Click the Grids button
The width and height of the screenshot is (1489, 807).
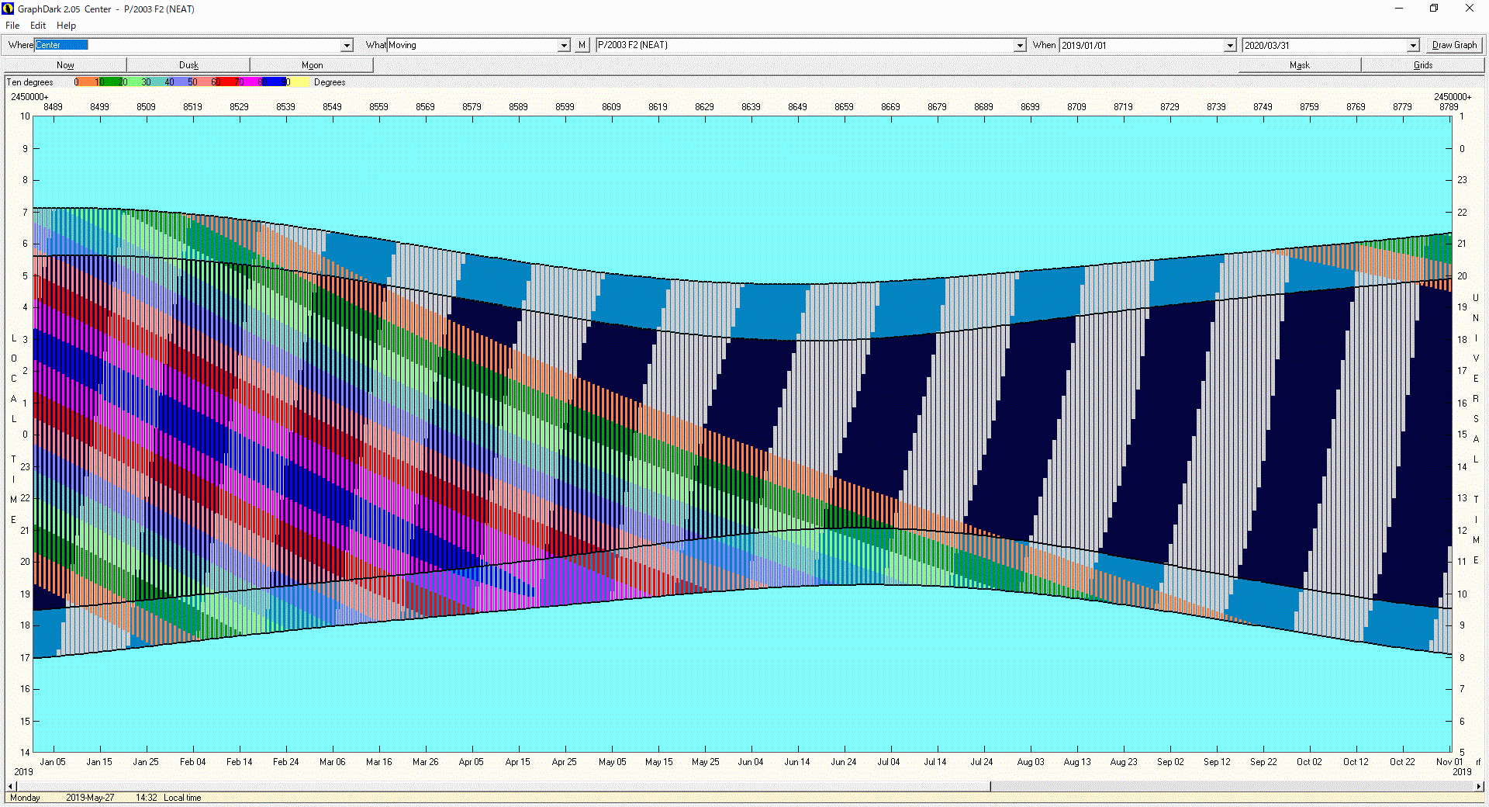click(1422, 65)
